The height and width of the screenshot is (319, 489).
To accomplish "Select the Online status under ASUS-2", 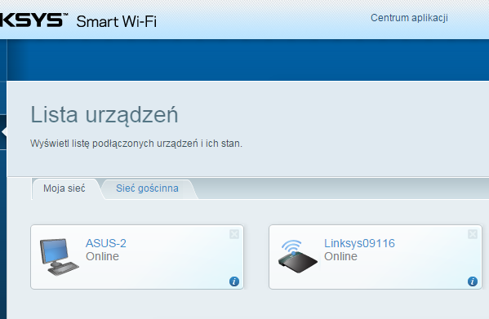I will [x=102, y=256].
